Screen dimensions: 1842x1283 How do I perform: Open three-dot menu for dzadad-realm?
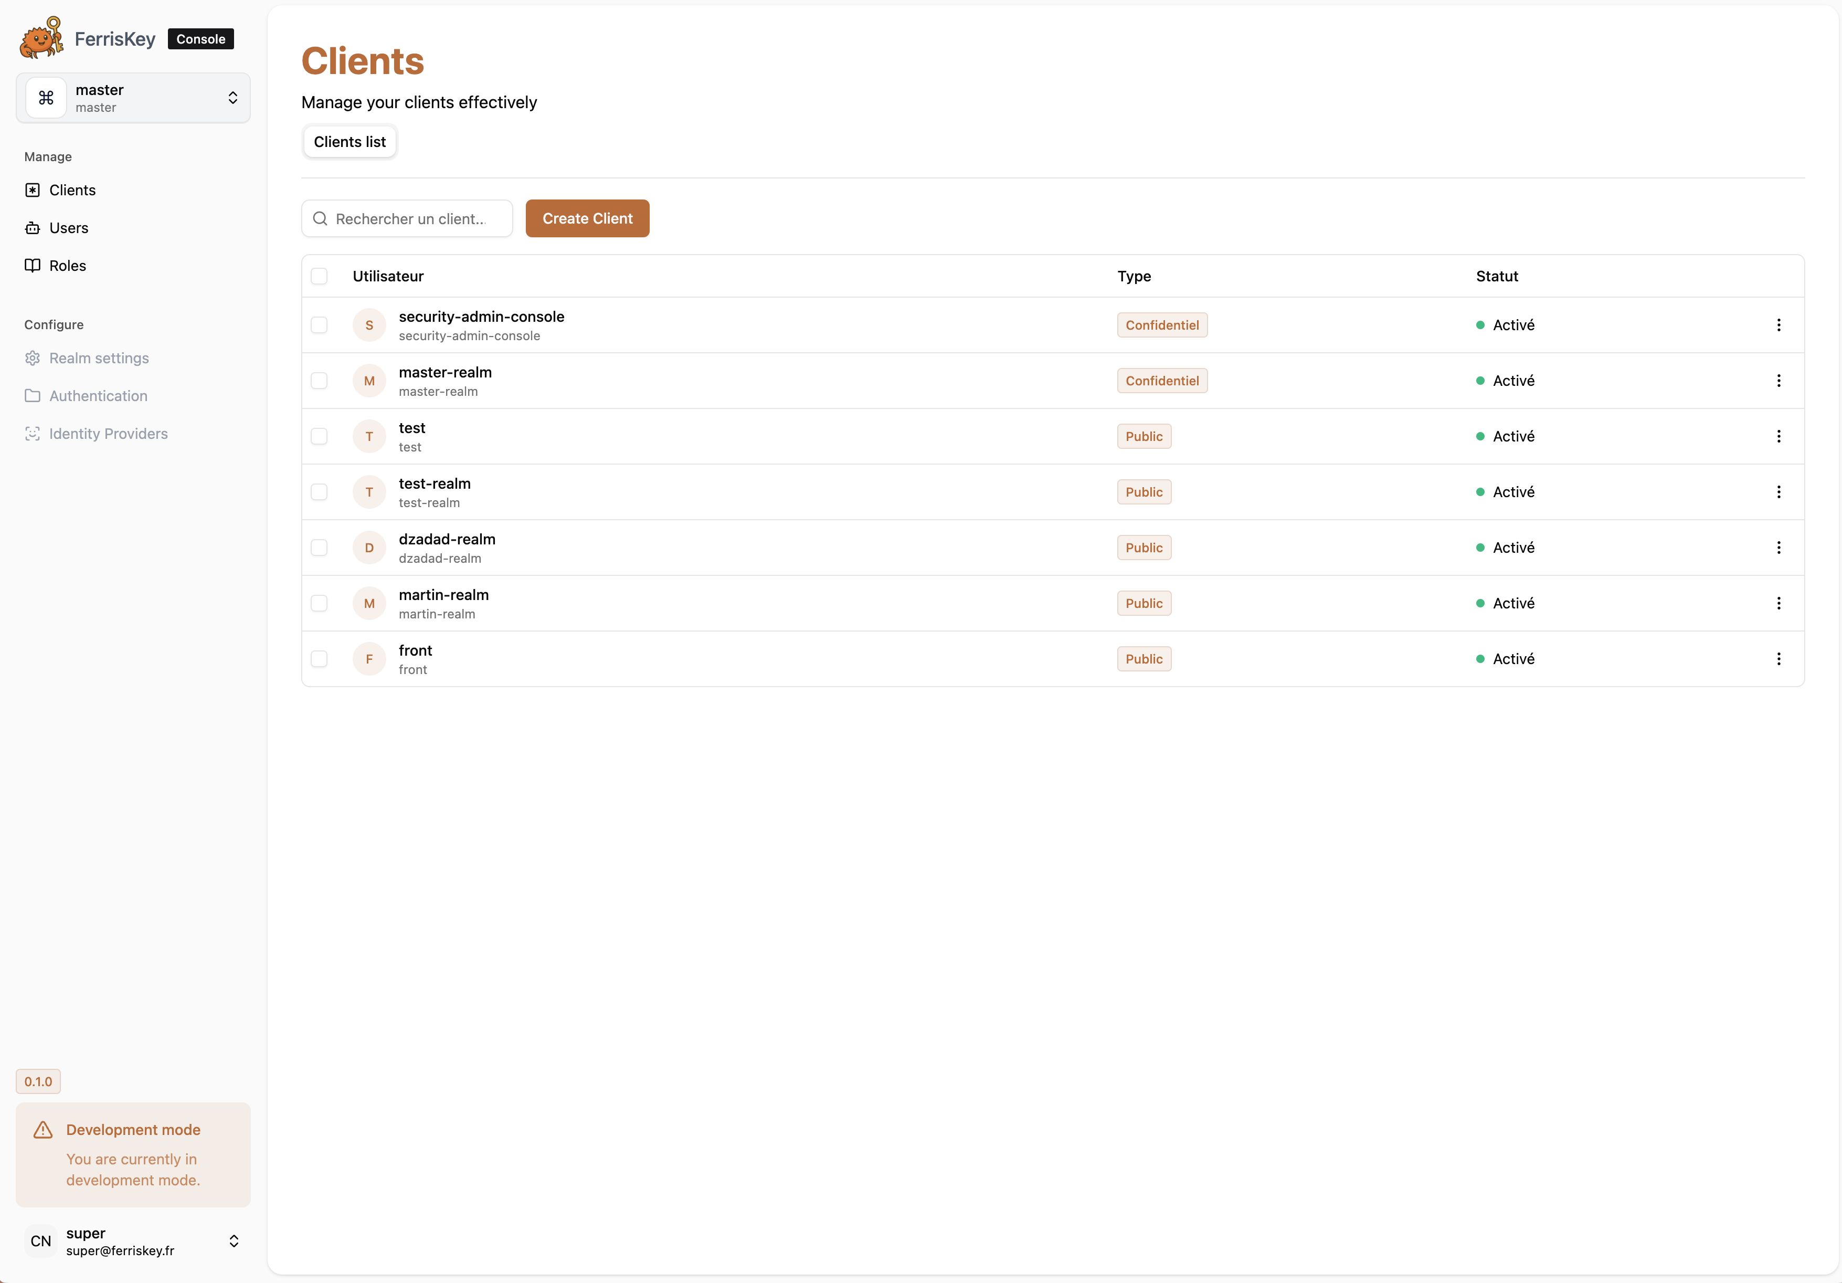[x=1778, y=547]
